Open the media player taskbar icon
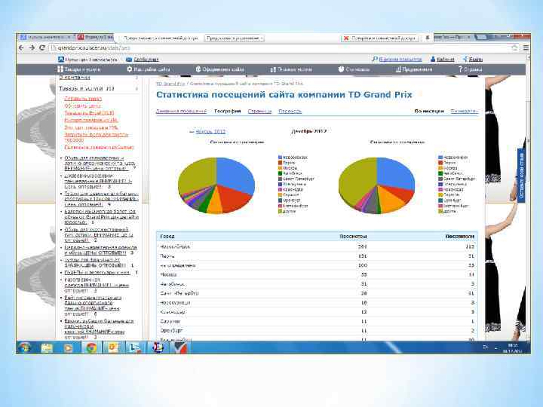543x407 pixels. tap(68, 347)
